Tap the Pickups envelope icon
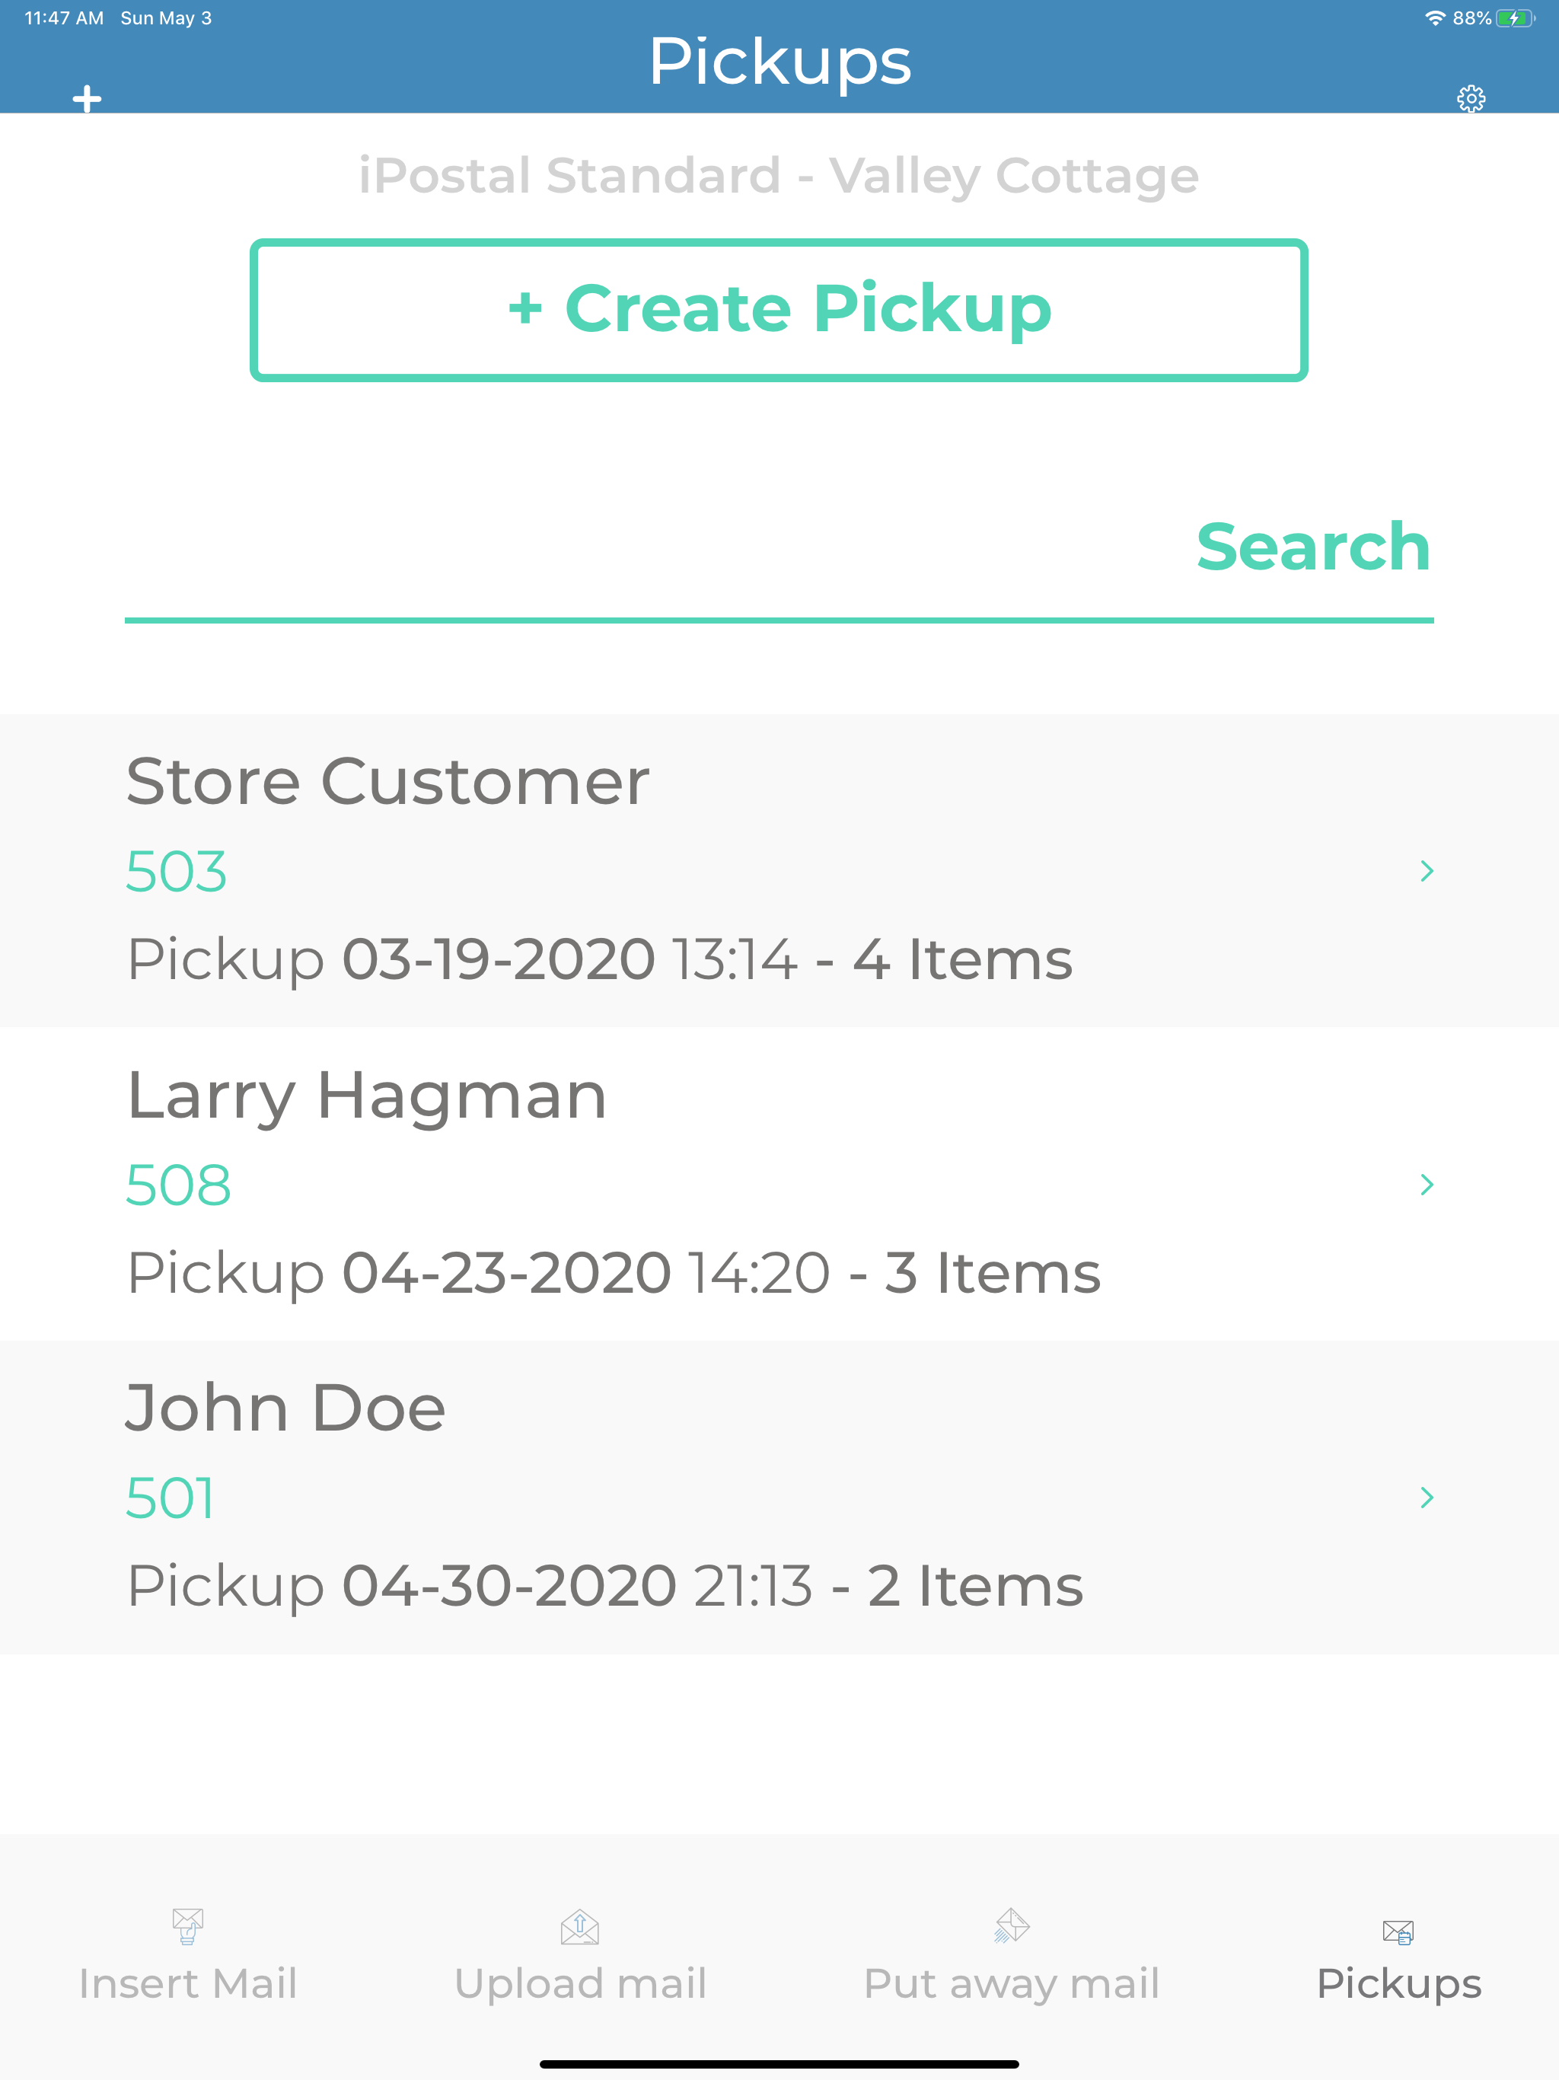 tap(1398, 1932)
